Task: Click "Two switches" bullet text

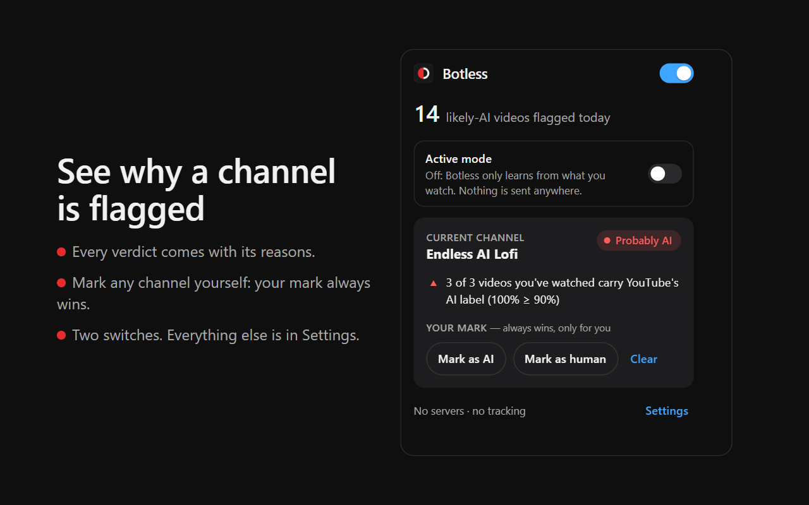Action: click(216, 335)
